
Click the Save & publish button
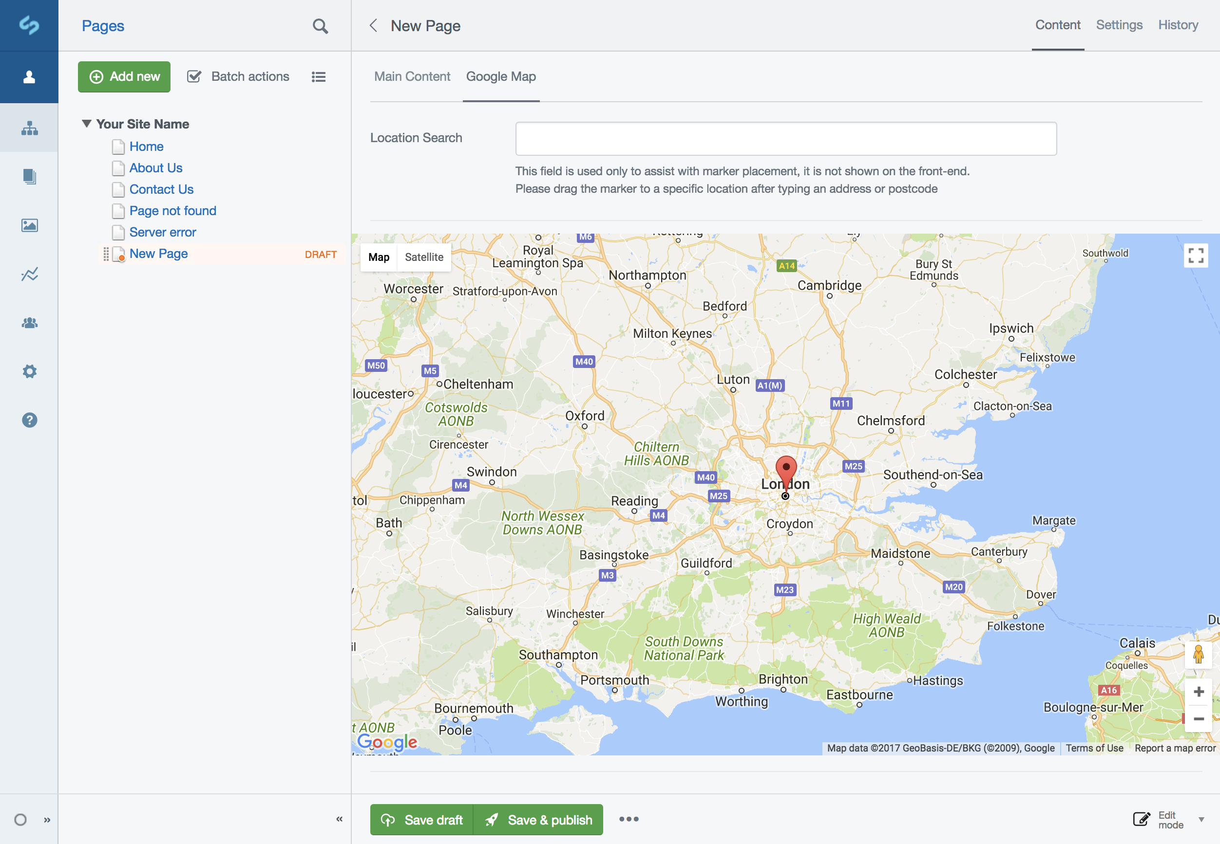pos(538,820)
